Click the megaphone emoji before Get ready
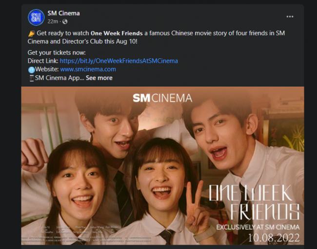The width and height of the screenshot is (317, 249). [32, 33]
